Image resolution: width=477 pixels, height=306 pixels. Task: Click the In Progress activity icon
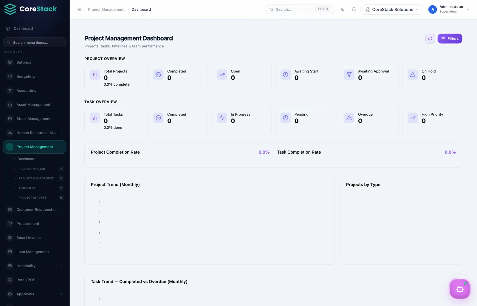coord(222,118)
